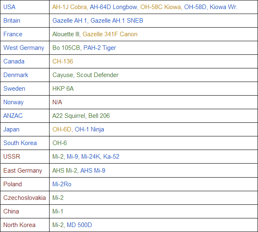Click the OH-58C Kiowa entry
Image resolution: width=258 pixels, height=232 pixels.
coord(161,7)
